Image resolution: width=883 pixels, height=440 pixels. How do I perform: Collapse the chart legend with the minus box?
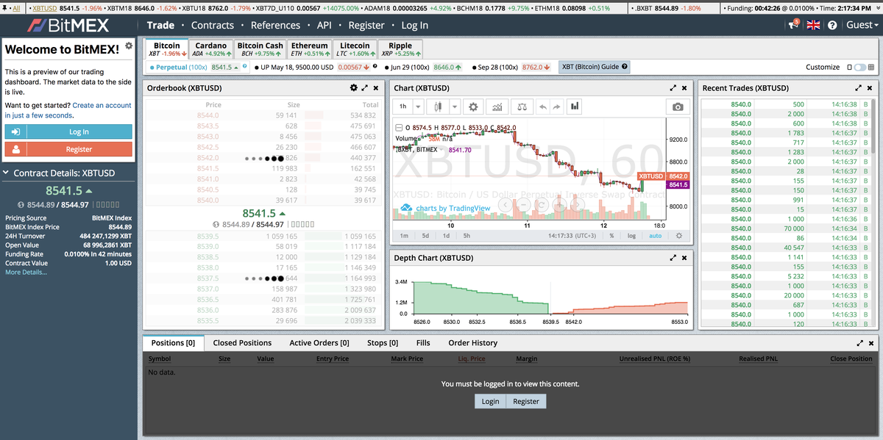click(x=398, y=127)
